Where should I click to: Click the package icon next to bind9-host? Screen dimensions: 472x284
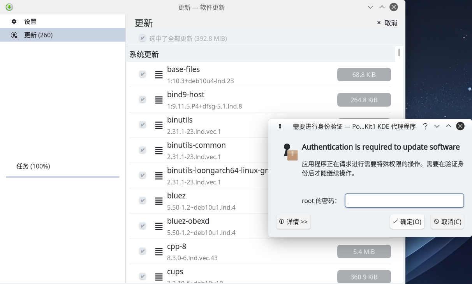point(159,100)
